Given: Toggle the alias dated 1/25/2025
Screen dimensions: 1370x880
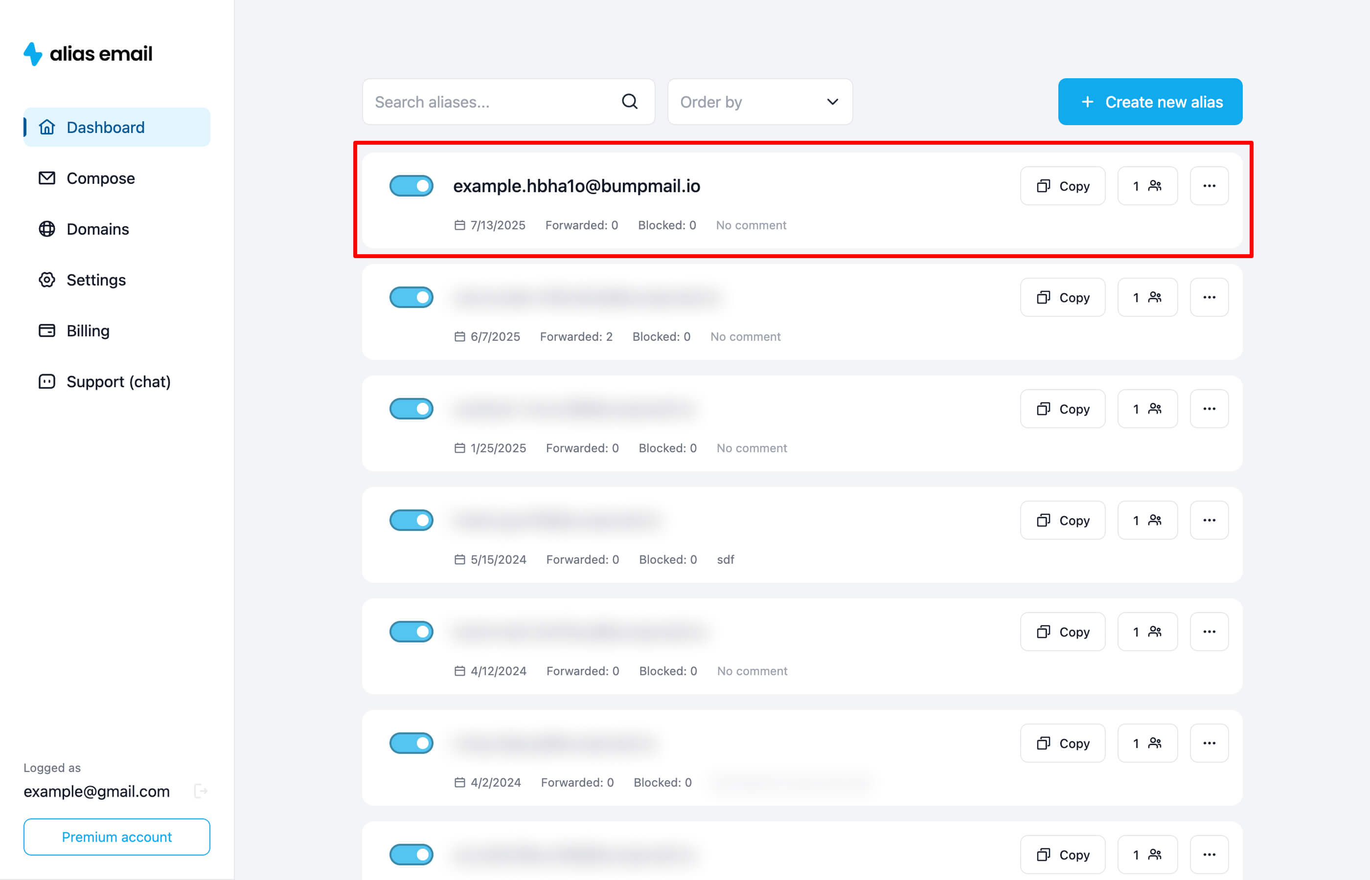Looking at the screenshot, I should pos(411,409).
